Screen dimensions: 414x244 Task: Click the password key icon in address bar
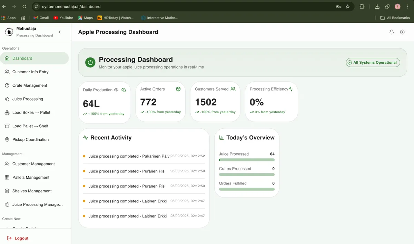pos(339,7)
